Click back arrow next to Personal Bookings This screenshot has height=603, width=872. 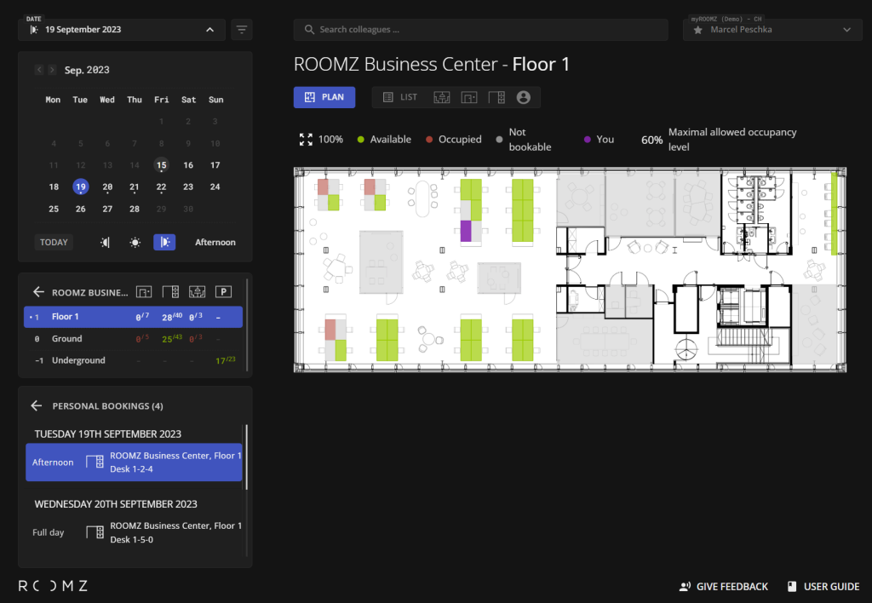coord(37,406)
